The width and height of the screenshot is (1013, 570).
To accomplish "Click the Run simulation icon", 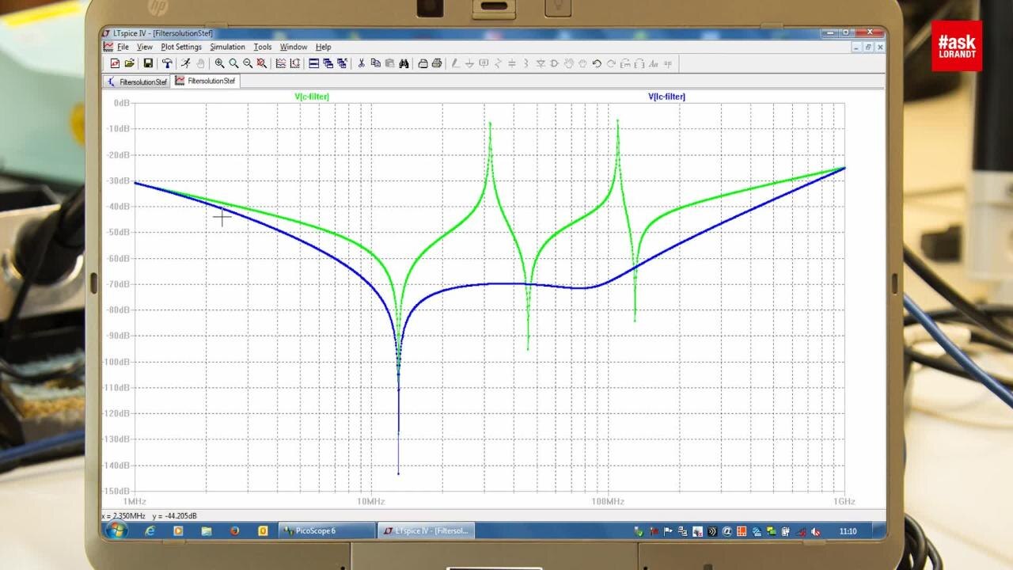I will tap(184, 63).
